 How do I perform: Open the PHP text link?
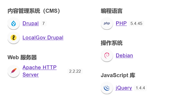click(121, 24)
